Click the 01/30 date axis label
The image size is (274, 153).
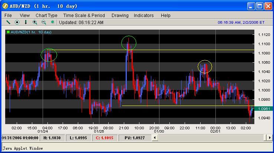(159, 132)
